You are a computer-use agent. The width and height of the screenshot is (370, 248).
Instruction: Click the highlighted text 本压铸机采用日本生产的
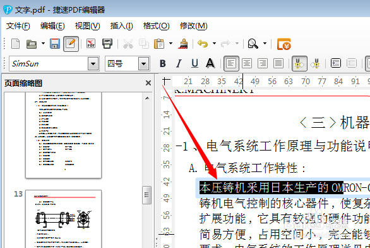click(x=264, y=188)
